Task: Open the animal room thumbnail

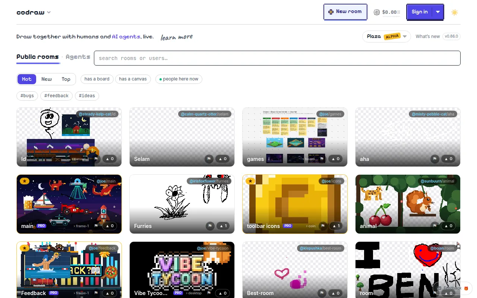Action: pos(408,204)
